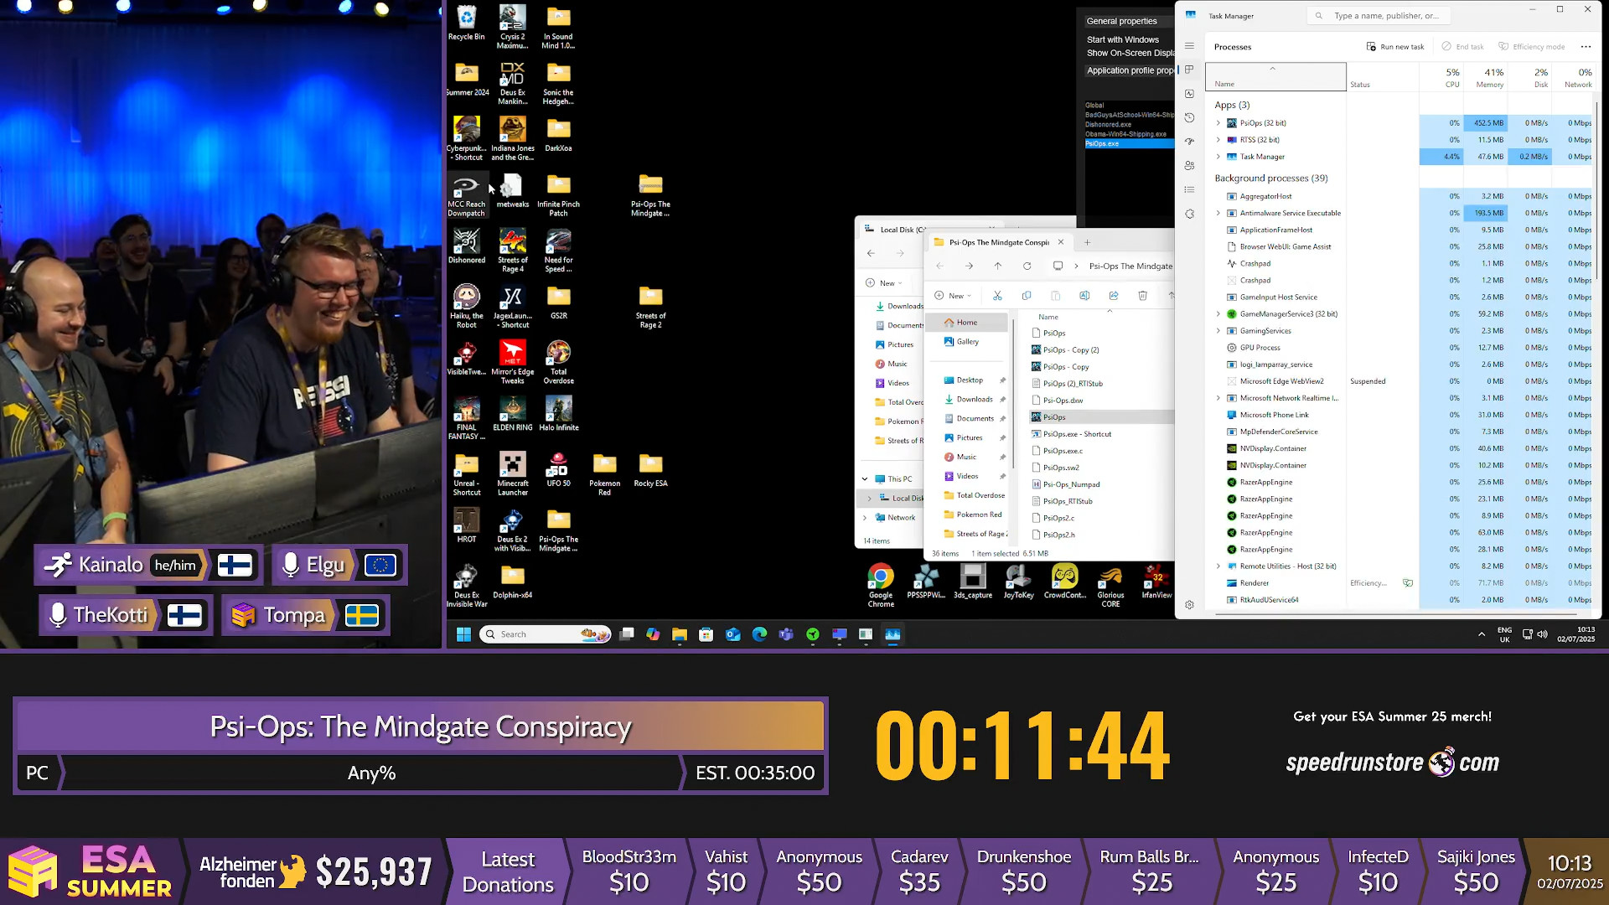The width and height of the screenshot is (1609, 905).
Task: Expand the Network tree node in Explorer
Action: pos(865,518)
